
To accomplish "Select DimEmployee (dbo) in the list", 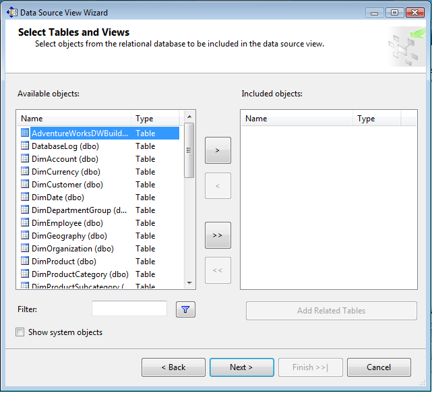I will [100, 223].
